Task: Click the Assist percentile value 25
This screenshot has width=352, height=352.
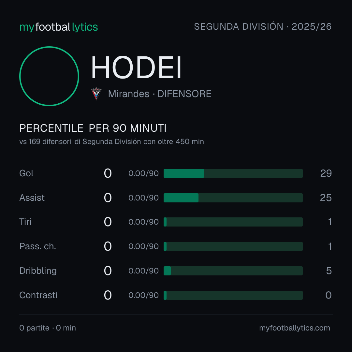Action: click(x=326, y=198)
